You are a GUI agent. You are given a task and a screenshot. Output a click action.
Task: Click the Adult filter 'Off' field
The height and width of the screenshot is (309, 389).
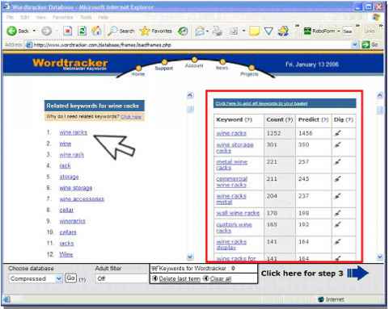point(122,278)
